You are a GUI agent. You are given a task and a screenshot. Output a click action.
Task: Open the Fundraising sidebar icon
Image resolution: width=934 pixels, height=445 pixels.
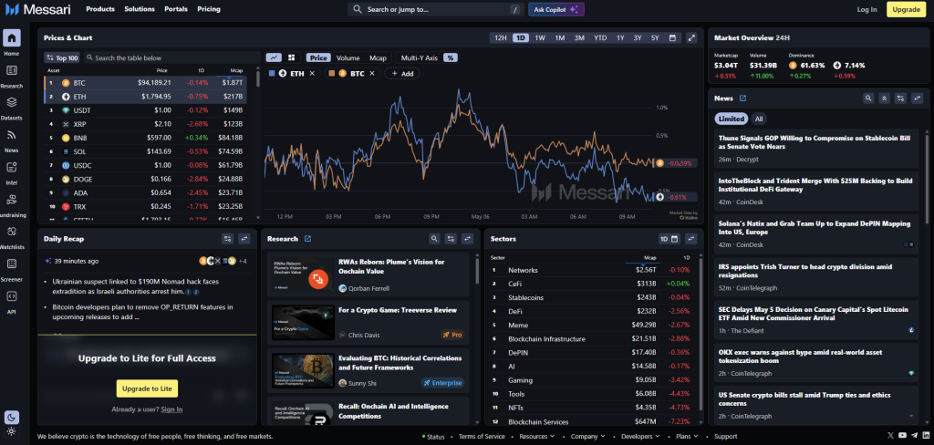pos(11,199)
